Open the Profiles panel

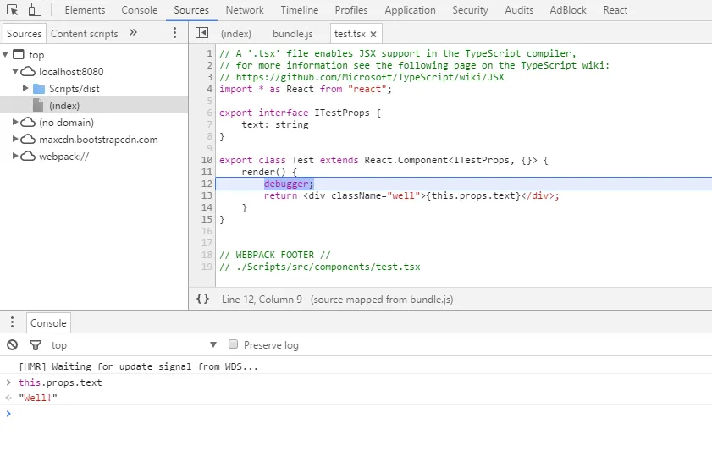[351, 10]
